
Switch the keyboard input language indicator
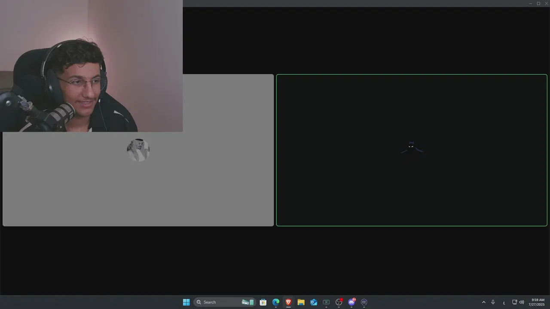click(504, 303)
